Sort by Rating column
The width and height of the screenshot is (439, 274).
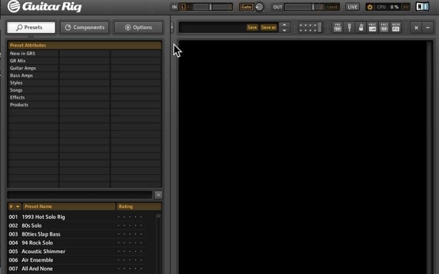139,207
